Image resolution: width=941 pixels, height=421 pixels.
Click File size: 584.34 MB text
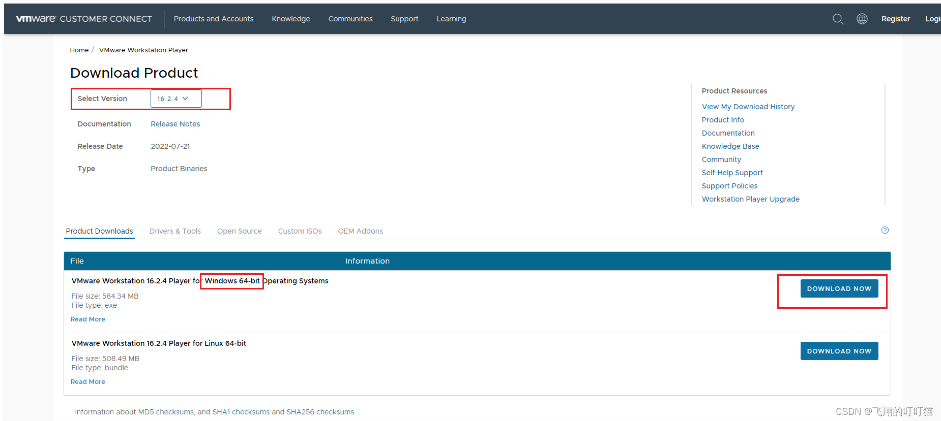pos(105,296)
